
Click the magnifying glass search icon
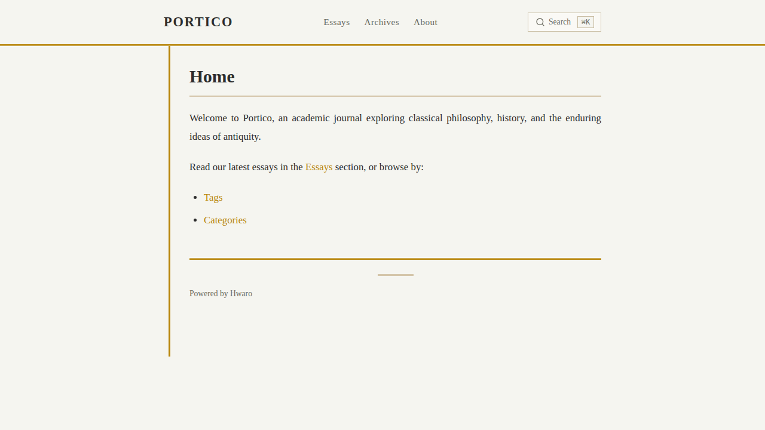[540, 22]
